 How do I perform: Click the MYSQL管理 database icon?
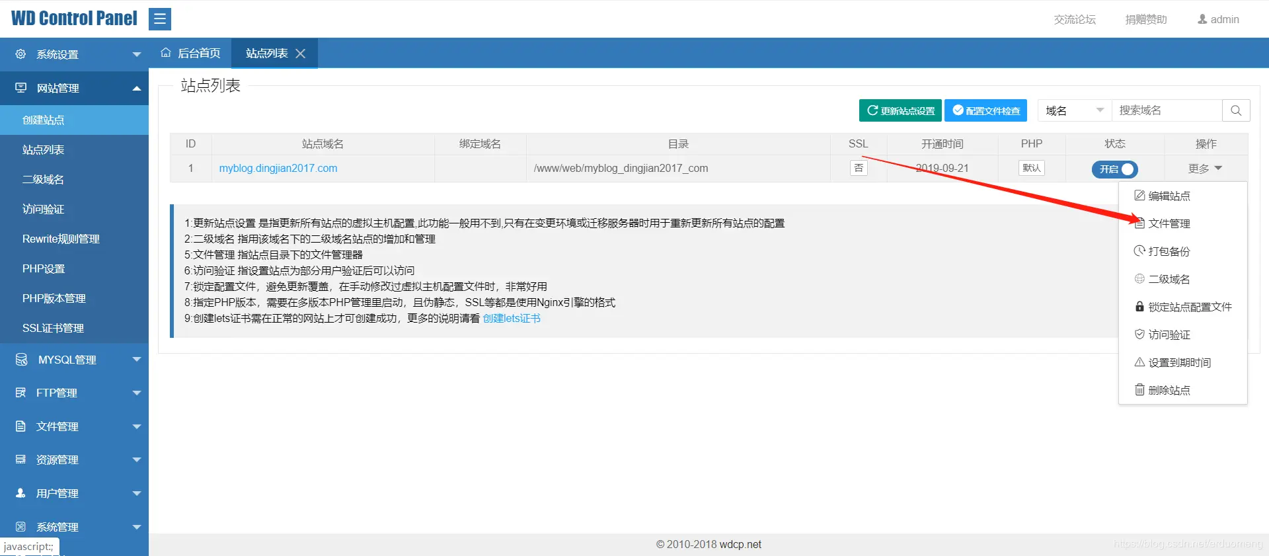click(21, 360)
